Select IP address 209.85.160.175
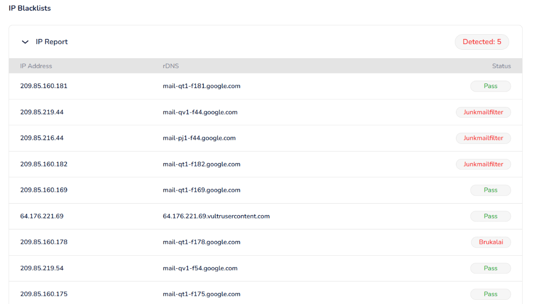The width and height of the screenshot is (533, 304). click(44, 294)
